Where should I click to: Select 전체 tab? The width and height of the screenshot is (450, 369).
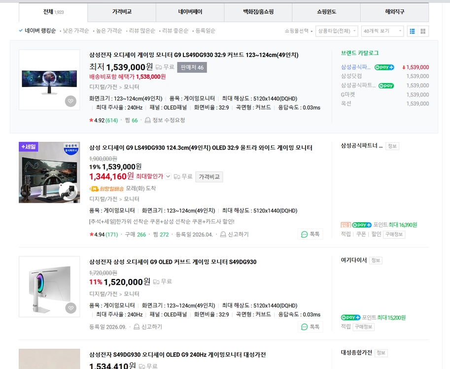53,12
